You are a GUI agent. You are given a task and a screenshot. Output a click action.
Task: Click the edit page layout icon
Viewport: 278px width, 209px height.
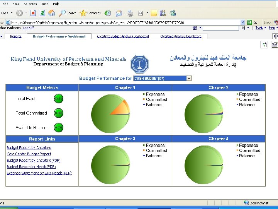click(x=275, y=45)
